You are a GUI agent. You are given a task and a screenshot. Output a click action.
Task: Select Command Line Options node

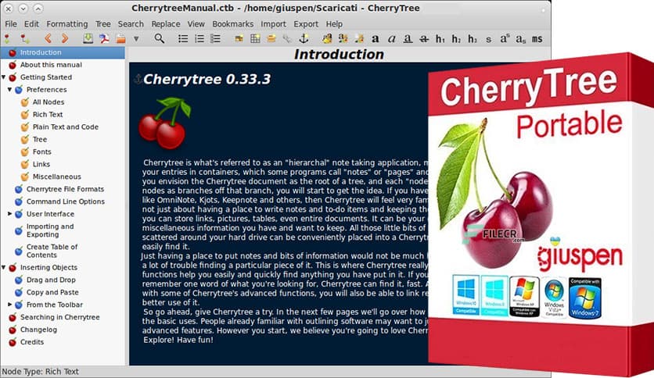pos(66,201)
